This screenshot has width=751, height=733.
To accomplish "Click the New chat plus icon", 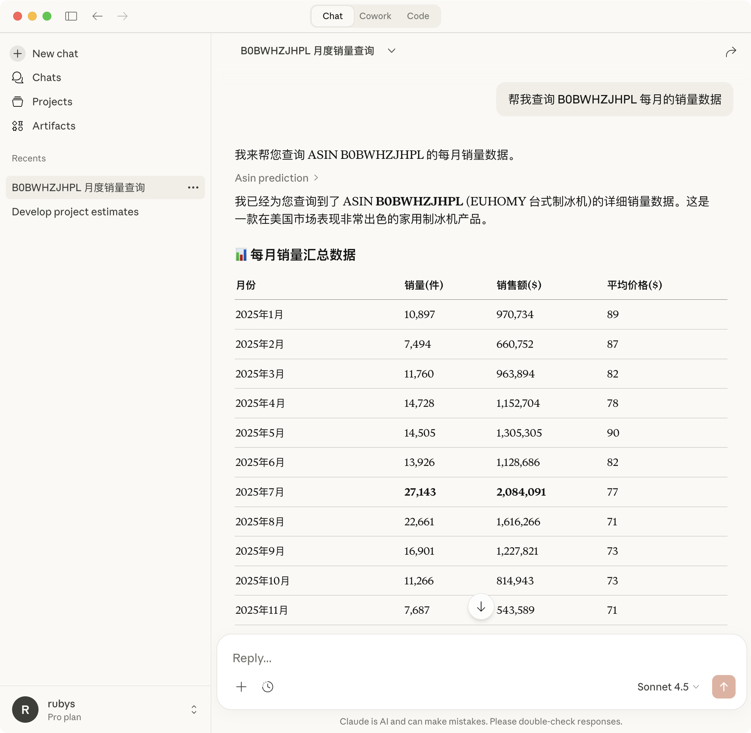I will click(18, 54).
